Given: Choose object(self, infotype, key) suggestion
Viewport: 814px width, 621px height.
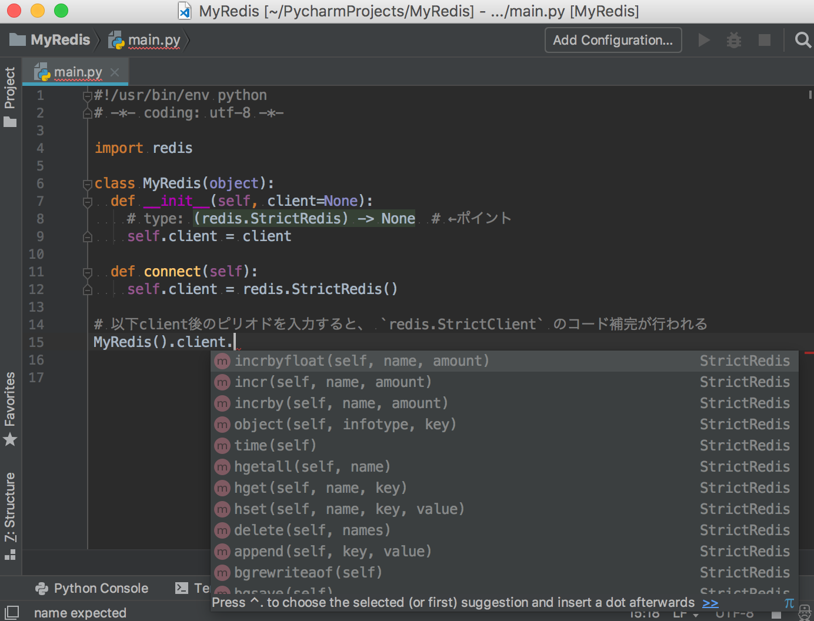Looking at the screenshot, I should (x=504, y=425).
